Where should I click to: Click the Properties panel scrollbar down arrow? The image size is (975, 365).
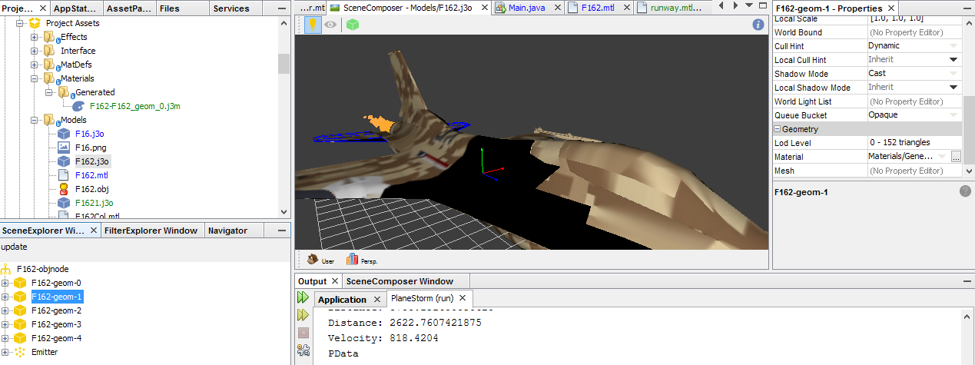pyautogui.click(x=967, y=171)
